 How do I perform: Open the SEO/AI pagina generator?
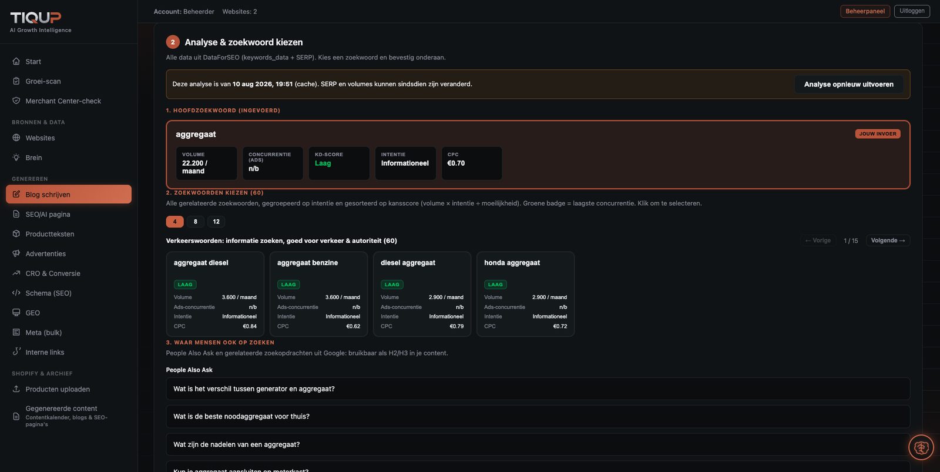pos(69,215)
